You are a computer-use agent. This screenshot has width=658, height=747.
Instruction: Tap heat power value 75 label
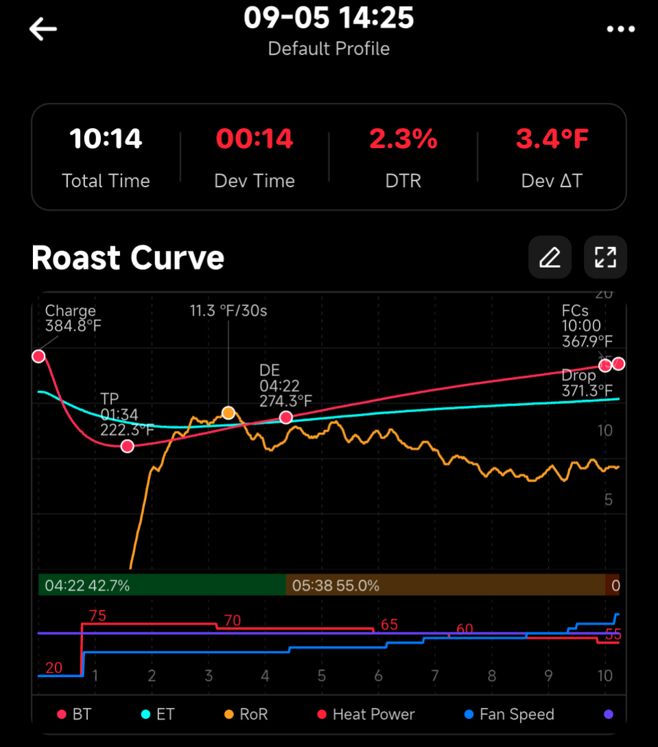[x=97, y=615]
